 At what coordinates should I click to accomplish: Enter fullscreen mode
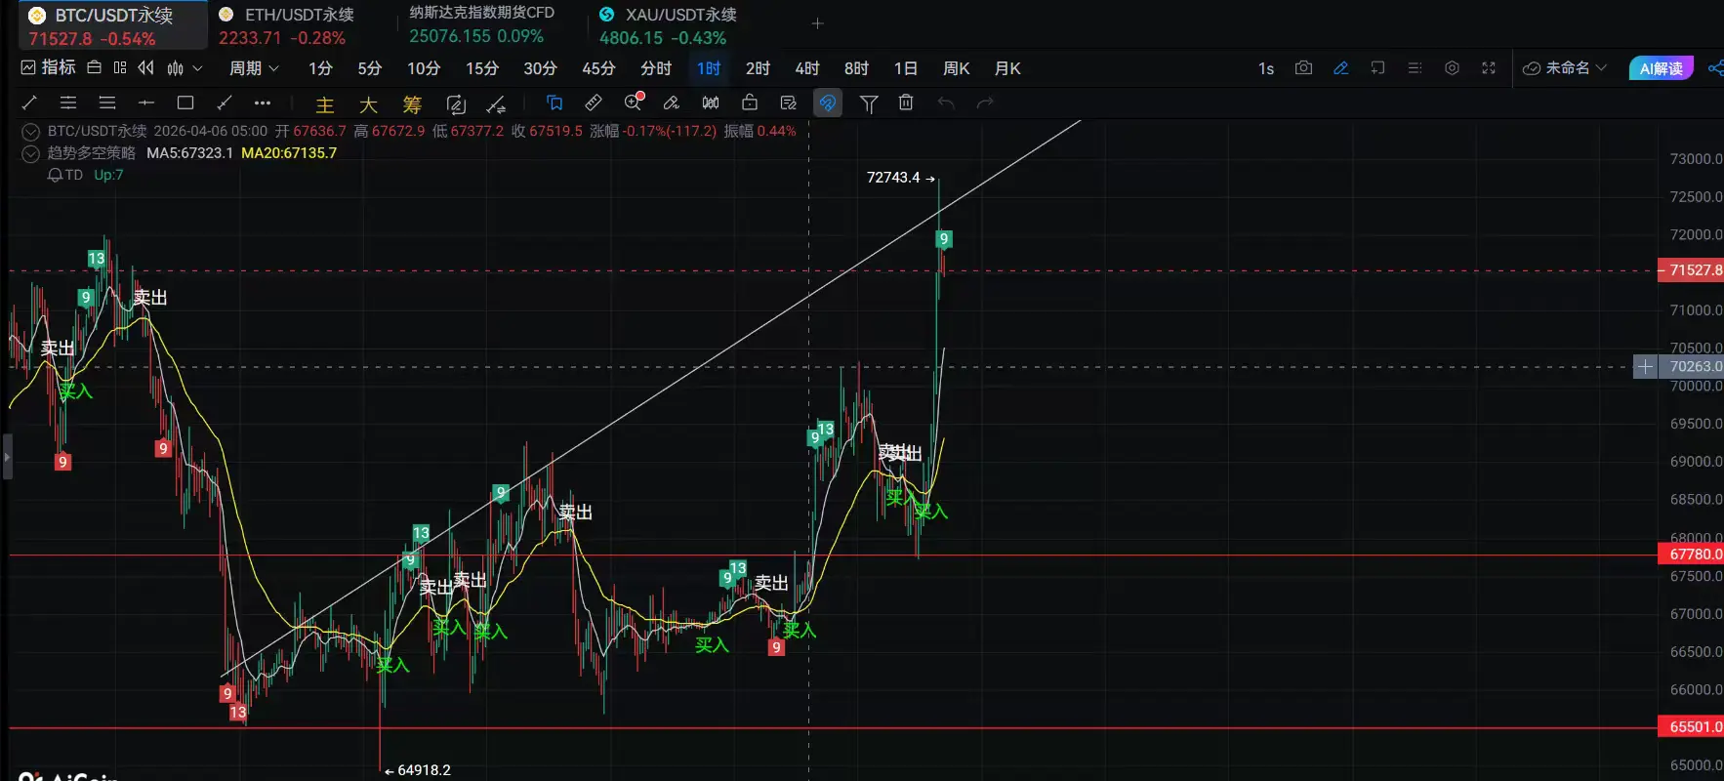1489,67
